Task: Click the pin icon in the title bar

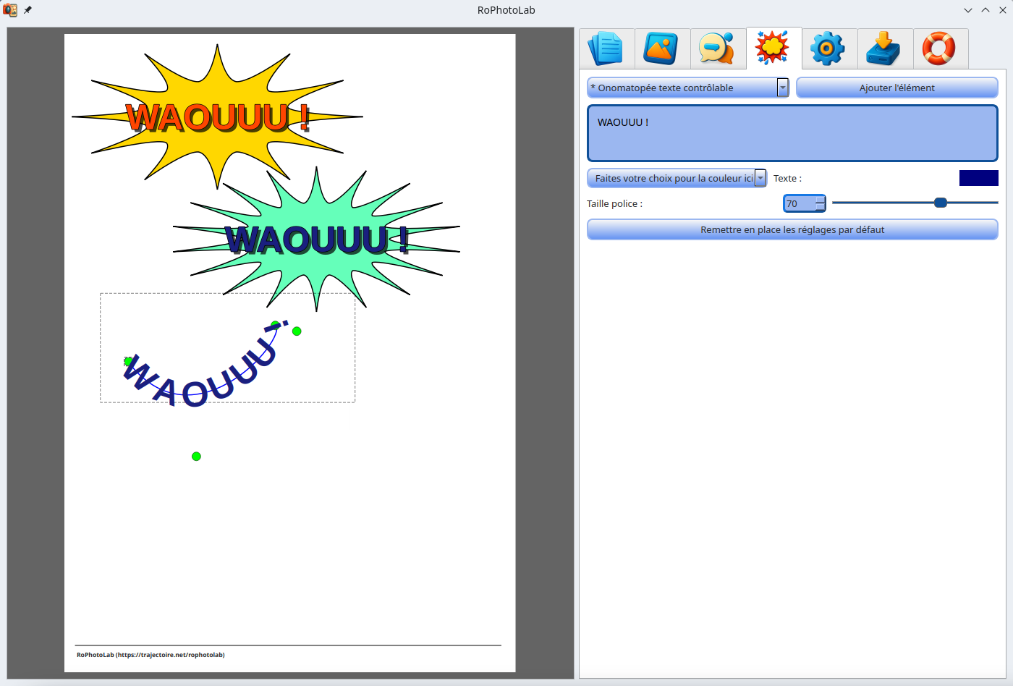Action: pos(28,10)
